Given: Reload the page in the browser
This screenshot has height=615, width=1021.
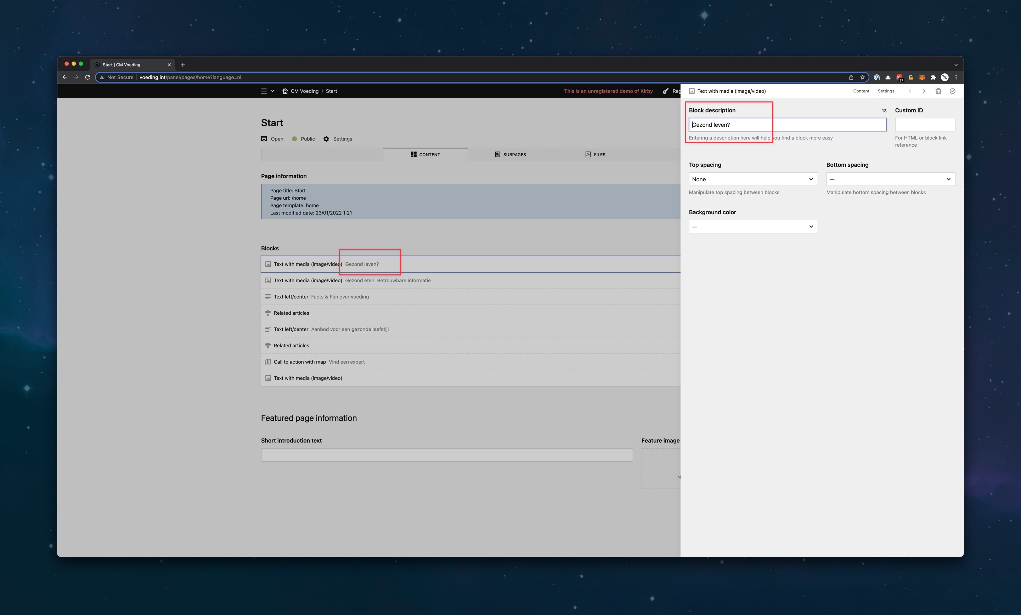Looking at the screenshot, I should point(88,77).
